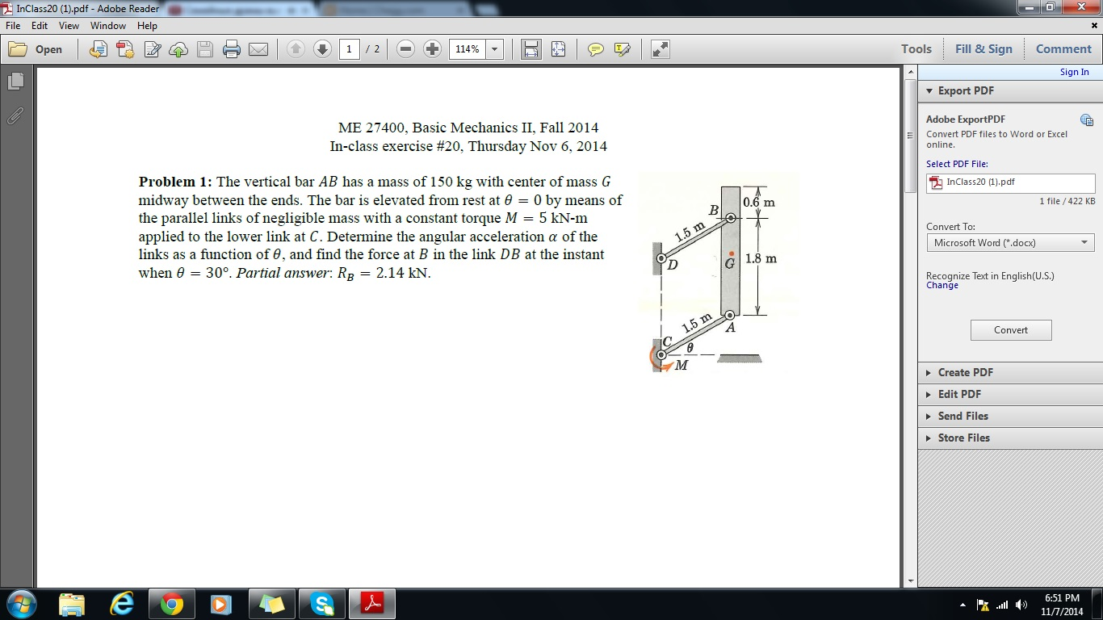Select the highlight text tool
Screen dimensions: 1103x620
point(622,49)
